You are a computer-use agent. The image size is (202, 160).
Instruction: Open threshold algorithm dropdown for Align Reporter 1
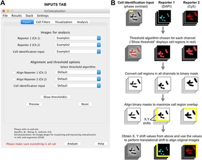click(x=78, y=72)
